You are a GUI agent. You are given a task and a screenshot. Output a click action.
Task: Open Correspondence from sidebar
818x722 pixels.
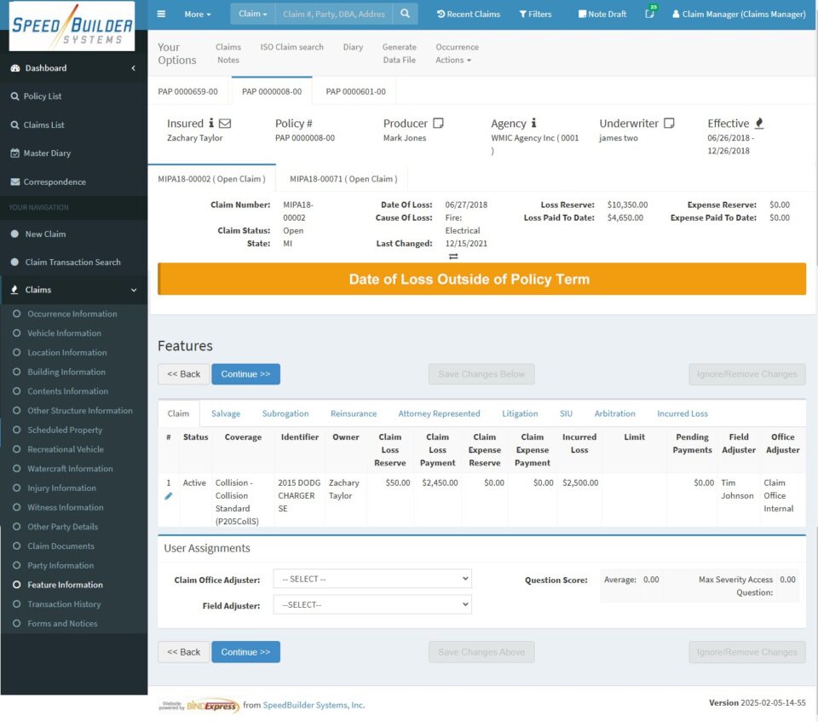[x=55, y=182]
